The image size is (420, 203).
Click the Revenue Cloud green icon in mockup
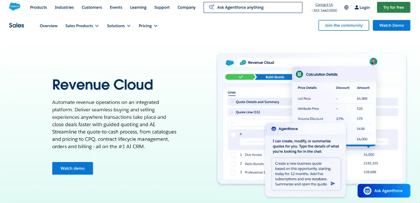[243, 62]
